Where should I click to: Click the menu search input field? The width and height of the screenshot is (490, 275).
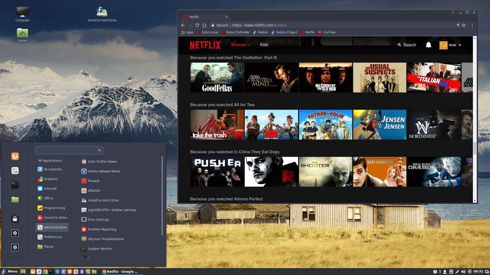(66, 150)
